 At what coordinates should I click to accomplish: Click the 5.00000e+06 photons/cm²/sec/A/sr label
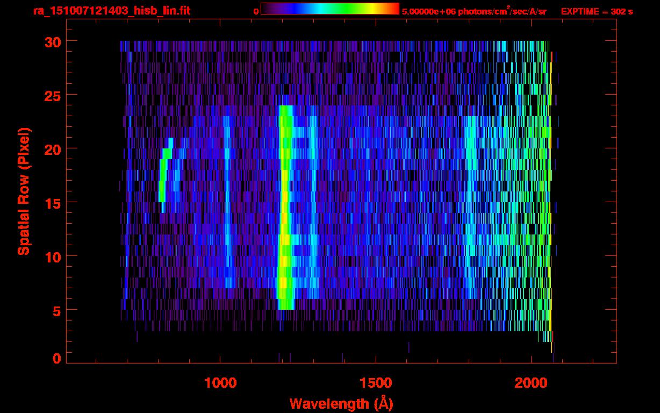474,10
